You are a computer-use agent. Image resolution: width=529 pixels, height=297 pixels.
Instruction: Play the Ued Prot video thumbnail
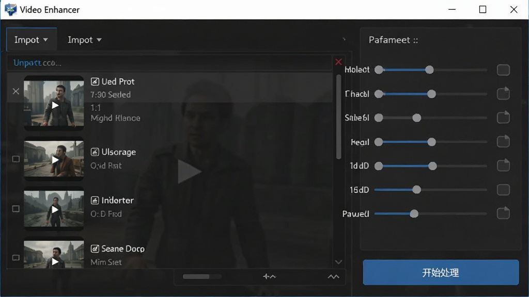(54, 103)
